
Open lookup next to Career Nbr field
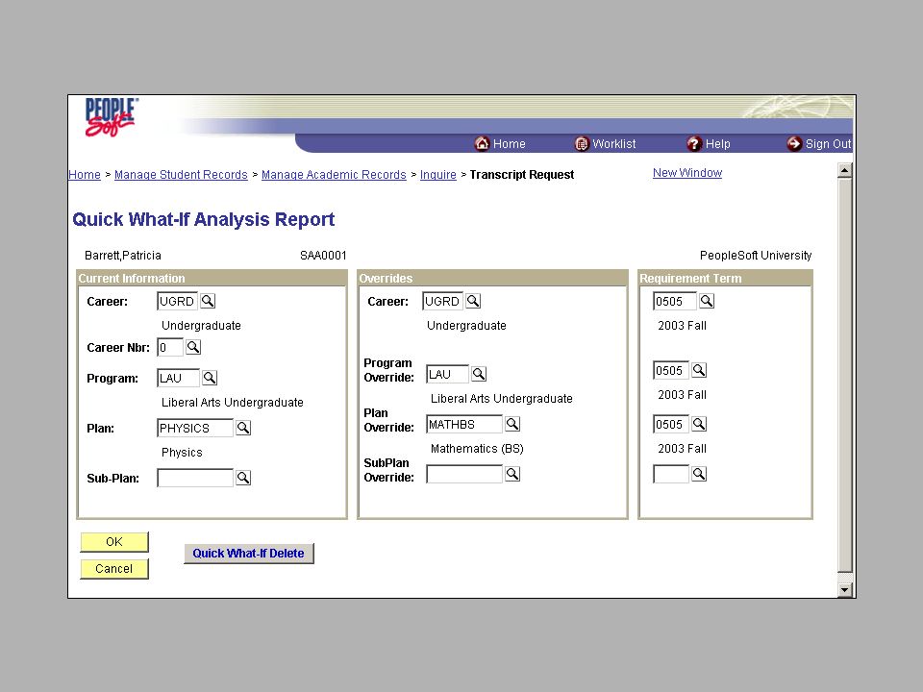click(x=193, y=347)
